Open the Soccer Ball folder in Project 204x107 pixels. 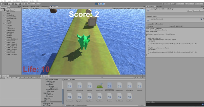pyautogui.click(x=50, y=103)
